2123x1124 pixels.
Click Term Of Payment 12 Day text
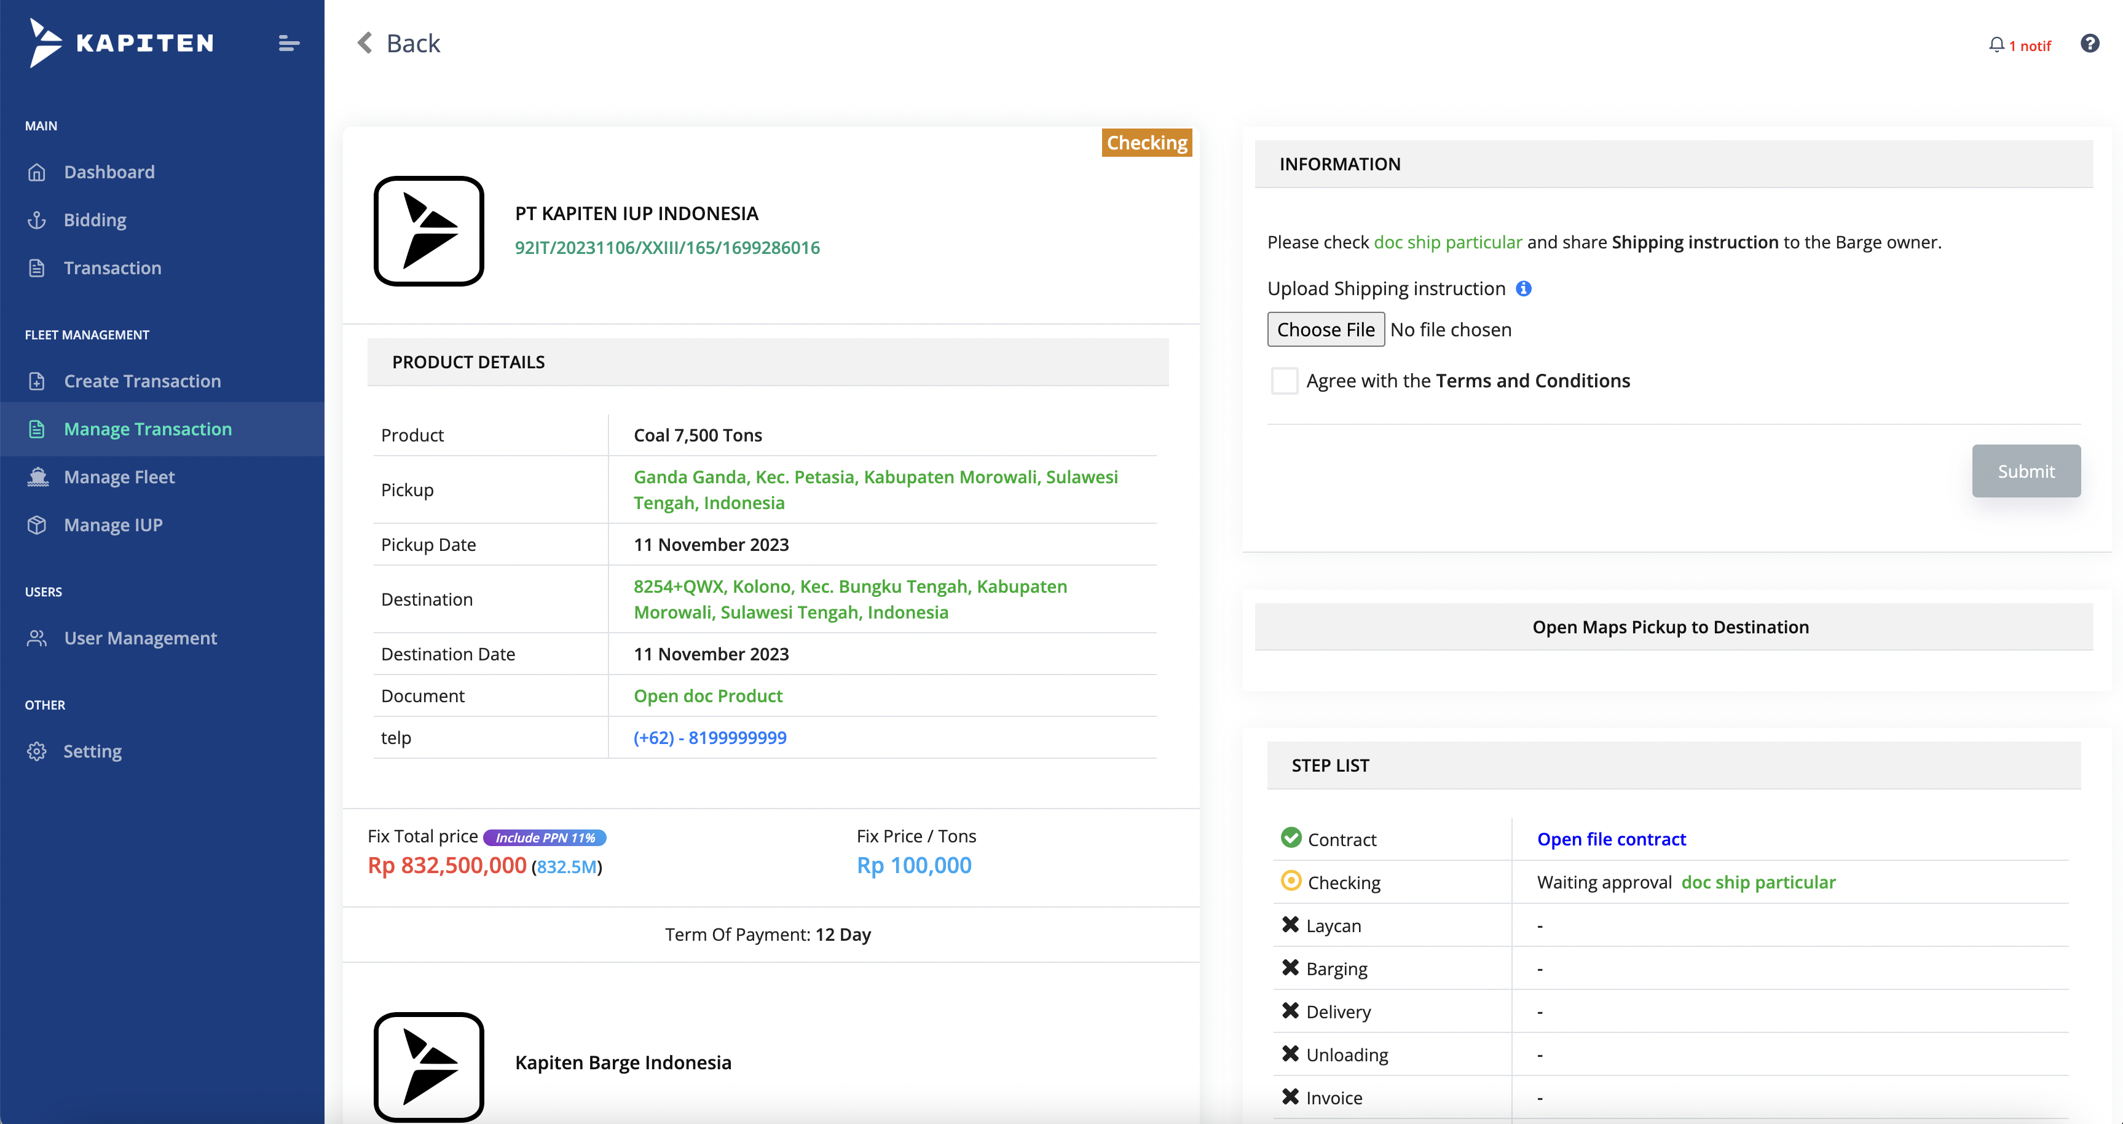coord(767,935)
